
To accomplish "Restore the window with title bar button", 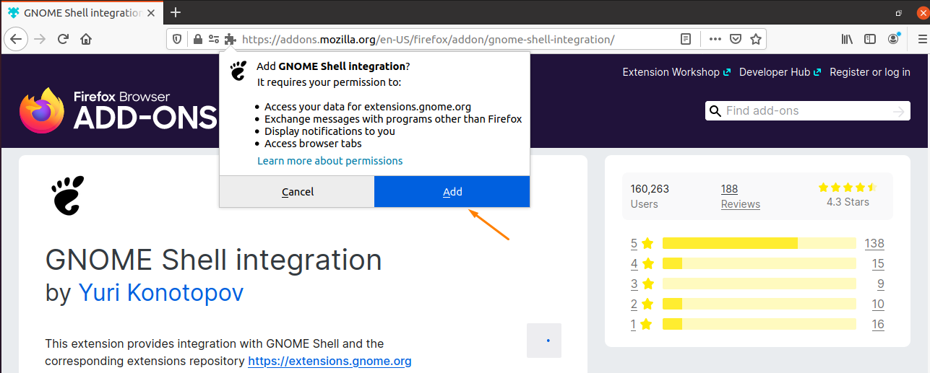I will pyautogui.click(x=899, y=12).
